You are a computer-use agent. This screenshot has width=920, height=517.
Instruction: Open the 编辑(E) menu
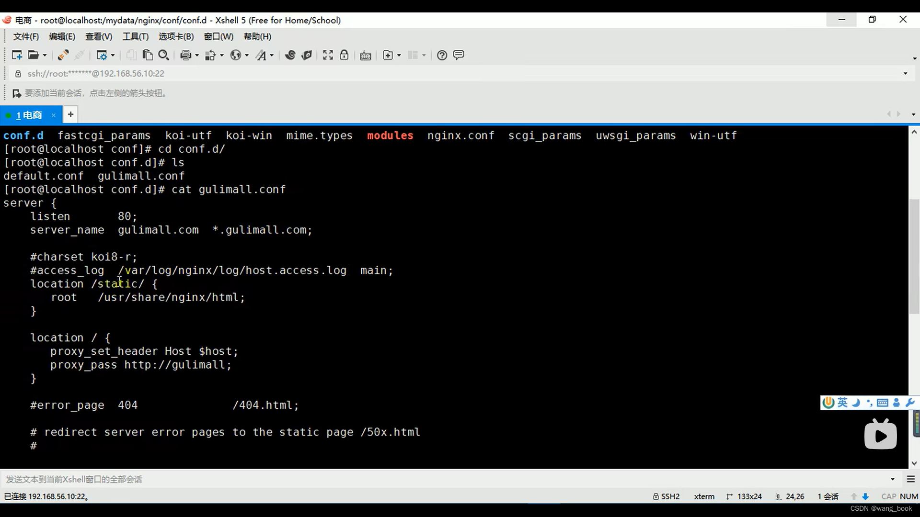[x=62, y=37]
